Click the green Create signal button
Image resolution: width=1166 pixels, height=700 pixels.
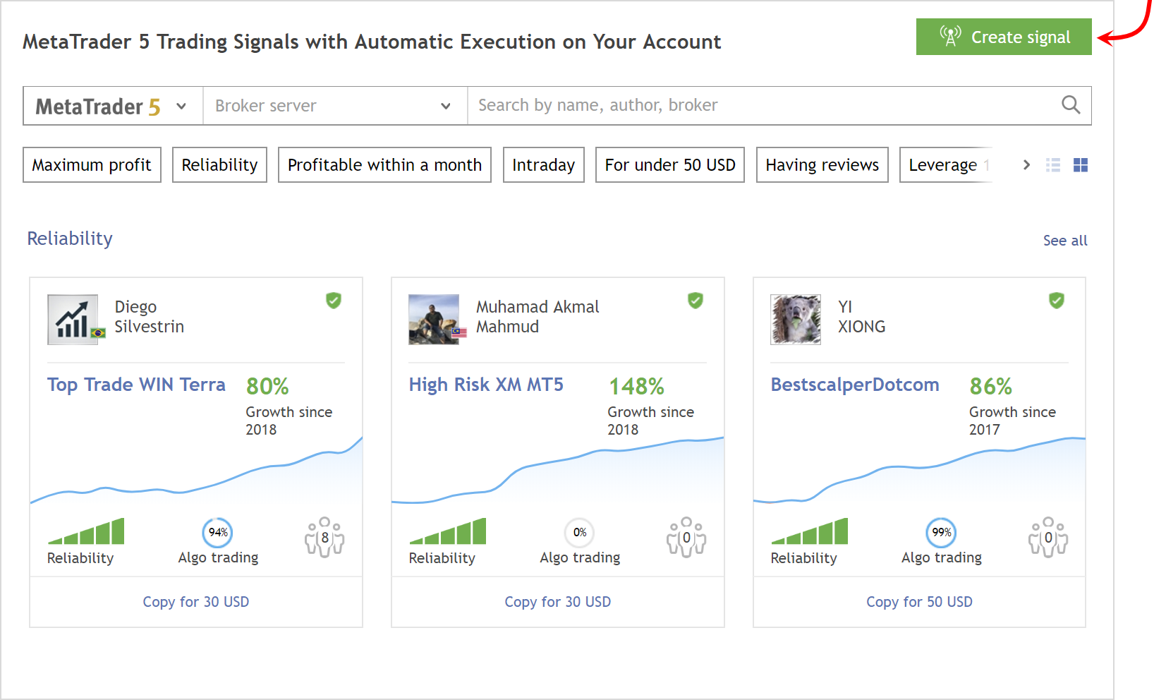1003,37
